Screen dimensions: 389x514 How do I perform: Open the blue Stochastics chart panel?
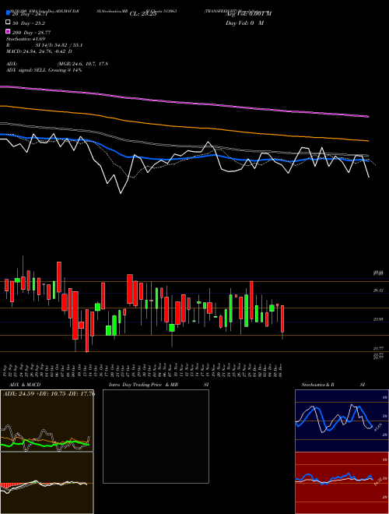pyautogui.click(x=342, y=421)
